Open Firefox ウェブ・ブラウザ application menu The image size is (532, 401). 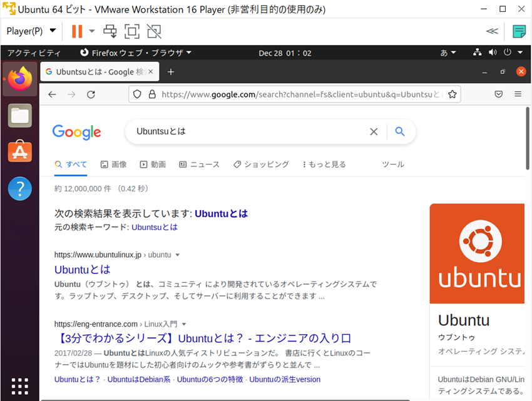(x=136, y=53)
